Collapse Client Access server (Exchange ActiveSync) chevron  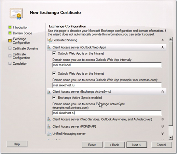(x=163, y=92)
